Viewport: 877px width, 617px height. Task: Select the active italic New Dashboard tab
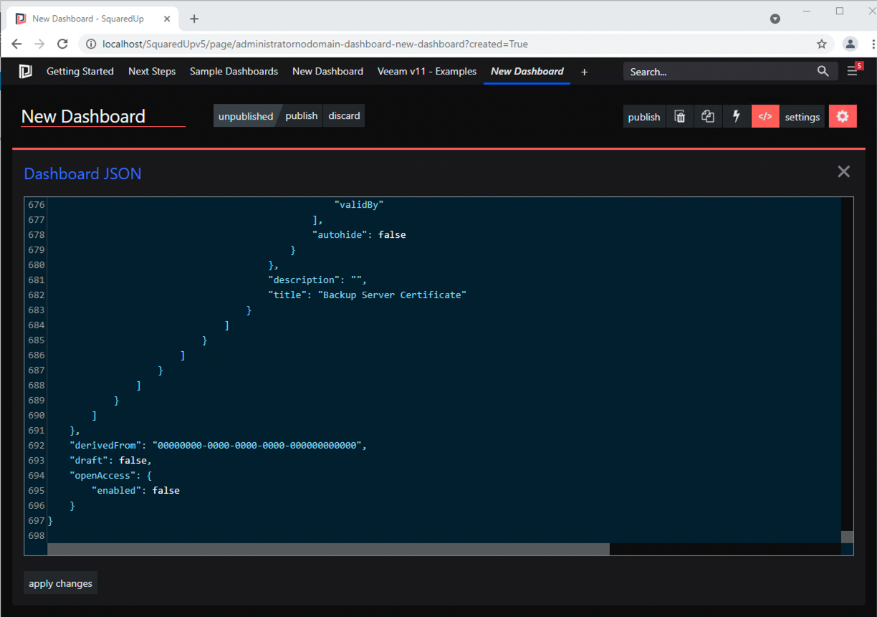pyautogui.click(x=527, y=71)
